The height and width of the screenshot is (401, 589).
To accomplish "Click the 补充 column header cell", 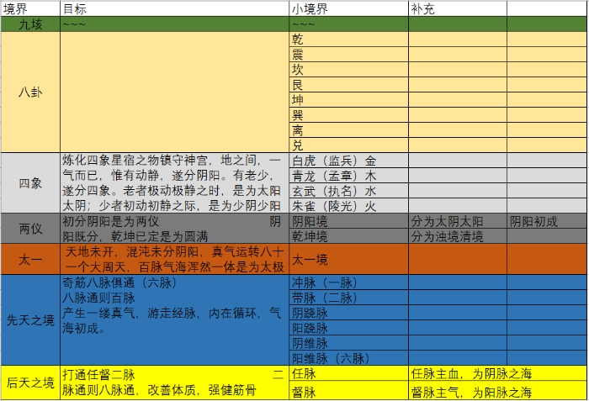I will coord(457,8).
